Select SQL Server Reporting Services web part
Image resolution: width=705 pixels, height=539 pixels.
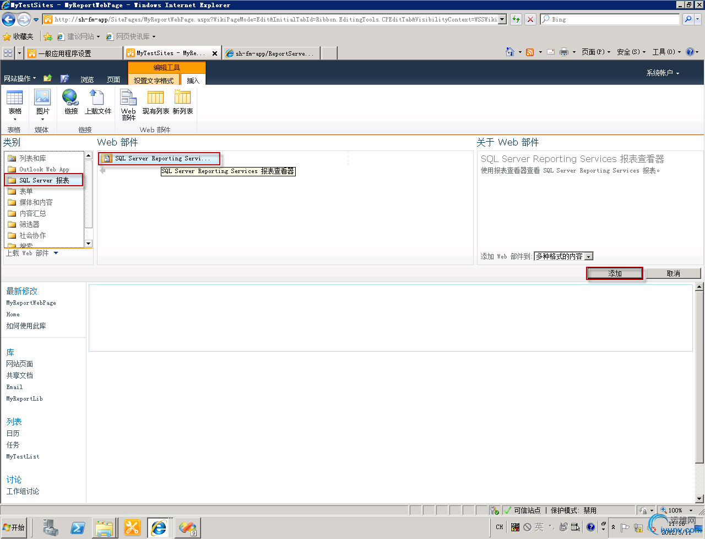coord(160,158)
